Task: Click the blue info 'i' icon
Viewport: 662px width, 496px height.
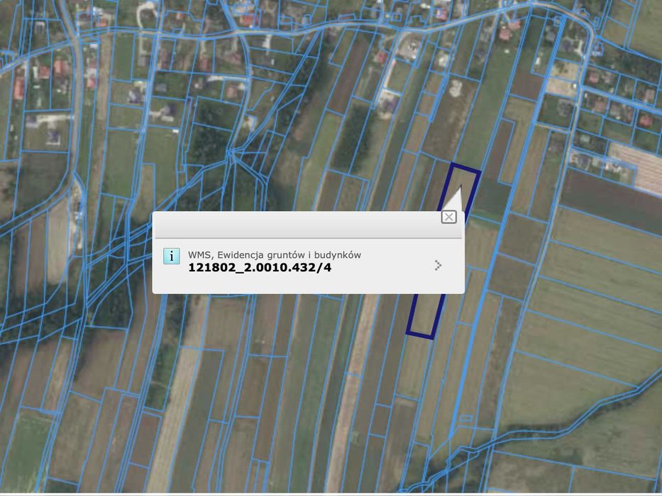Action: (x=172, y=256)
